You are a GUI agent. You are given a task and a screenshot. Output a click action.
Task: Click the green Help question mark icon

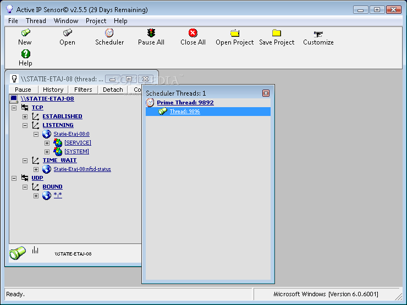pyautogui.click(x=25, y=54)
